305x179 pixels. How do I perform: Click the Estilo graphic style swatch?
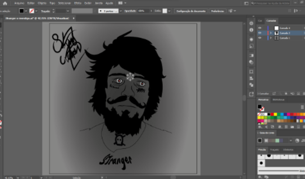pyautogui.click(x=165, y=11)
